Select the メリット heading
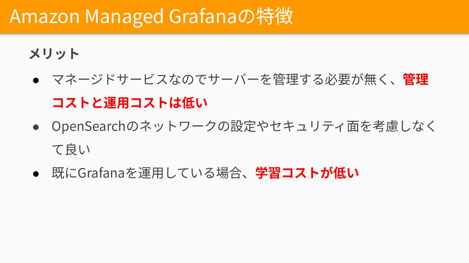This screenshot has height=263, width=469. 54,54
